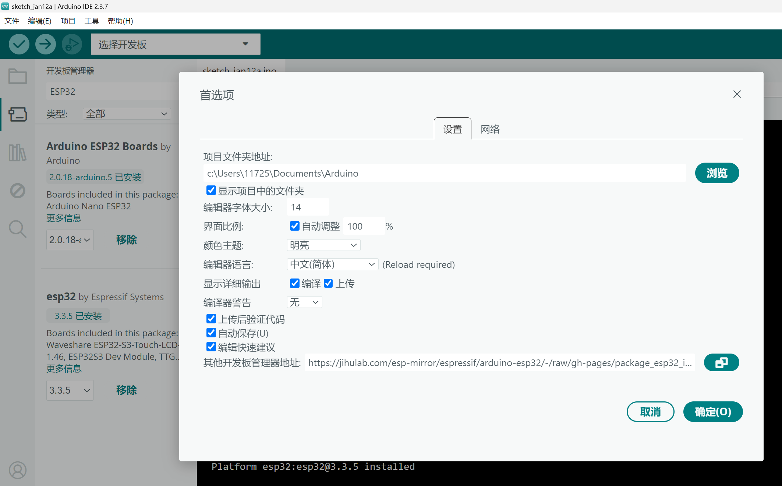Open the Search magnifier sidebar icon
This screenshot has width=782, height=486.
coord(18,229)
